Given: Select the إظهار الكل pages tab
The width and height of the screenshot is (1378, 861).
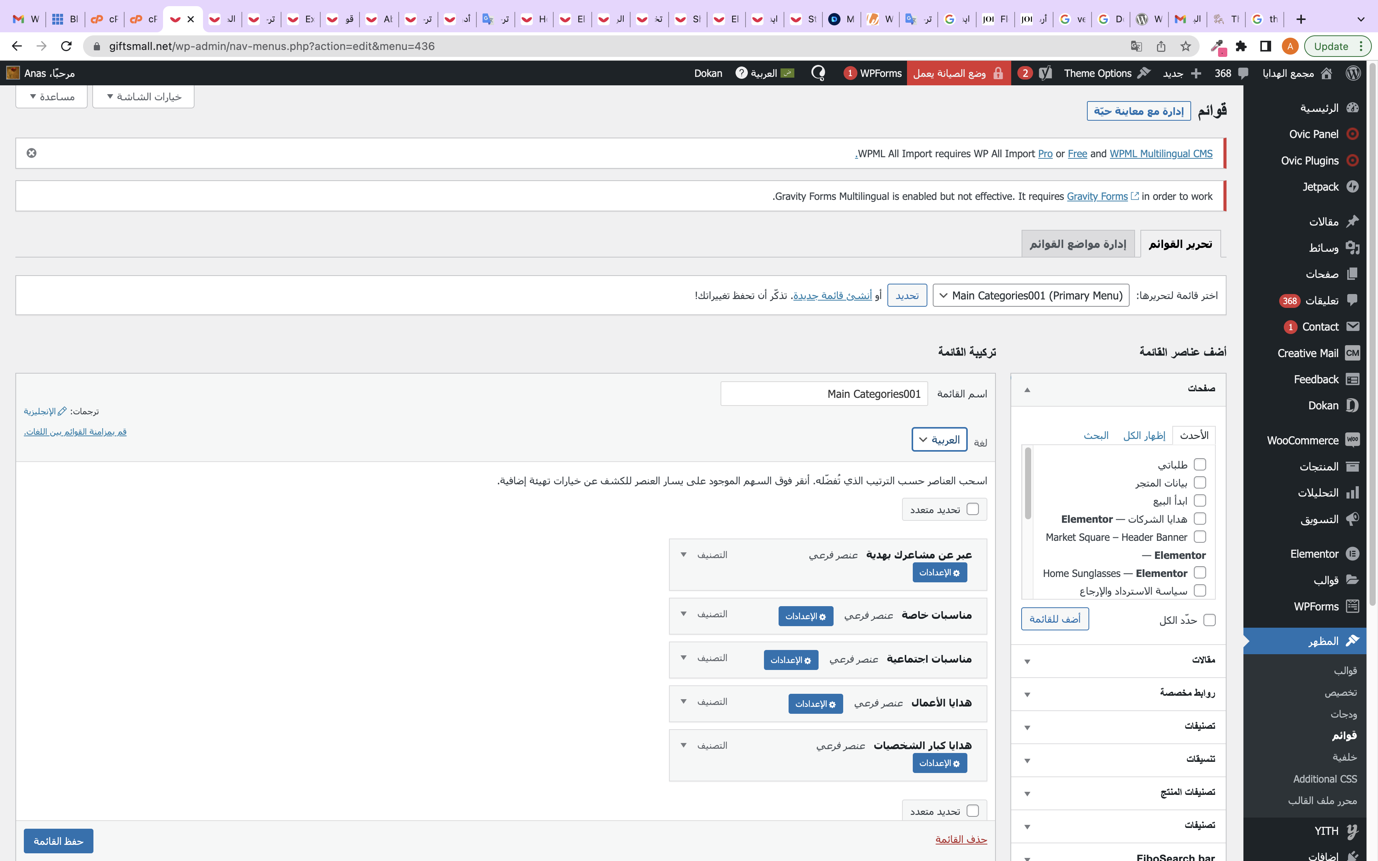Looking at the screenshot, I should [x=1144, y=435].
